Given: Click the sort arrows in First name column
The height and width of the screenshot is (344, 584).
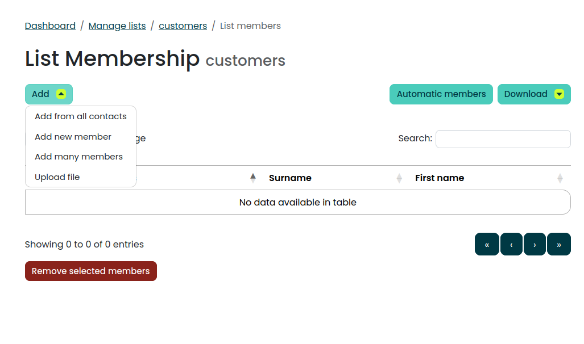Looking at the screenshot, I should [560, 178].
